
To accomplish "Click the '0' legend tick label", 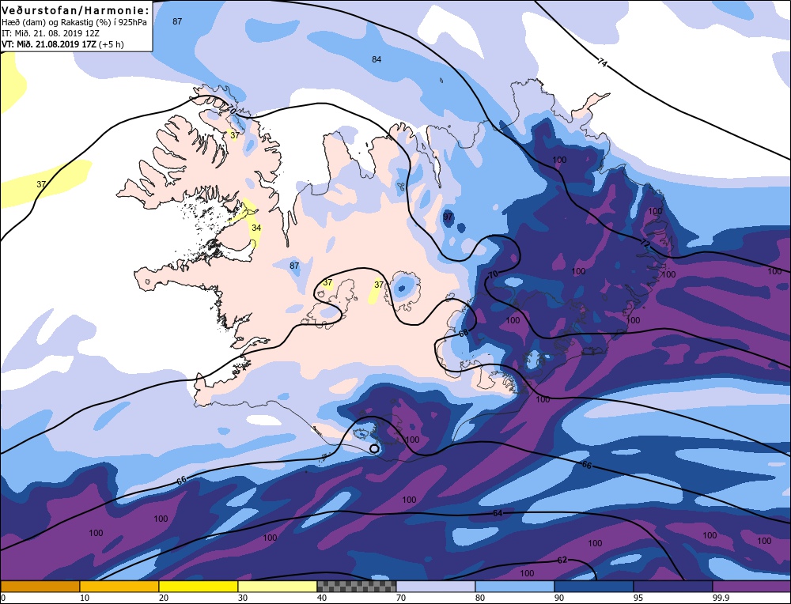I will (3, 598).
